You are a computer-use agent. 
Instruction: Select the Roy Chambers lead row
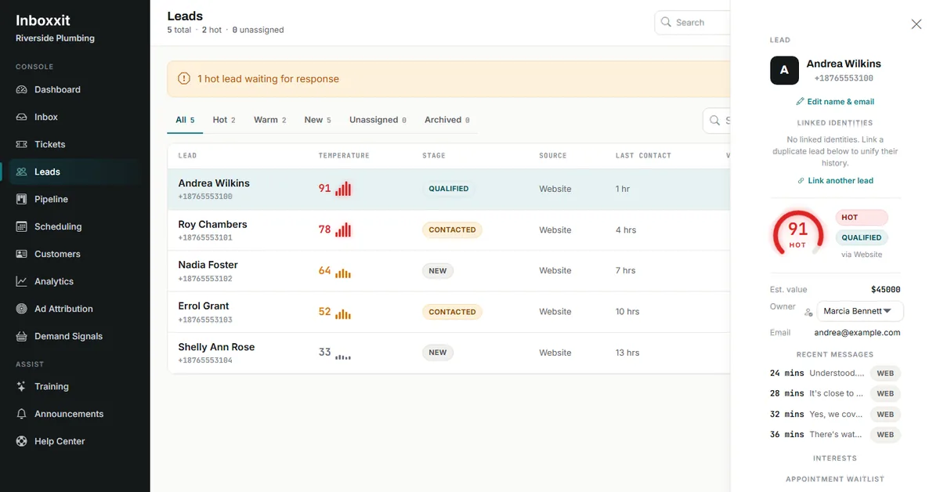[449, 230]
